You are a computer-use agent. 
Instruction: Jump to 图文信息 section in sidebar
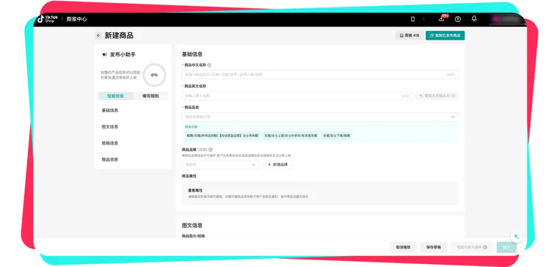(110, 127)
